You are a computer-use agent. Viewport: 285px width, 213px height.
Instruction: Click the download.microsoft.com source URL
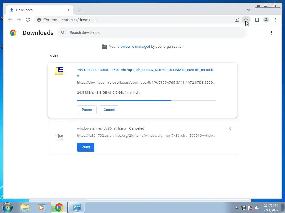click(x=146, y=83)
